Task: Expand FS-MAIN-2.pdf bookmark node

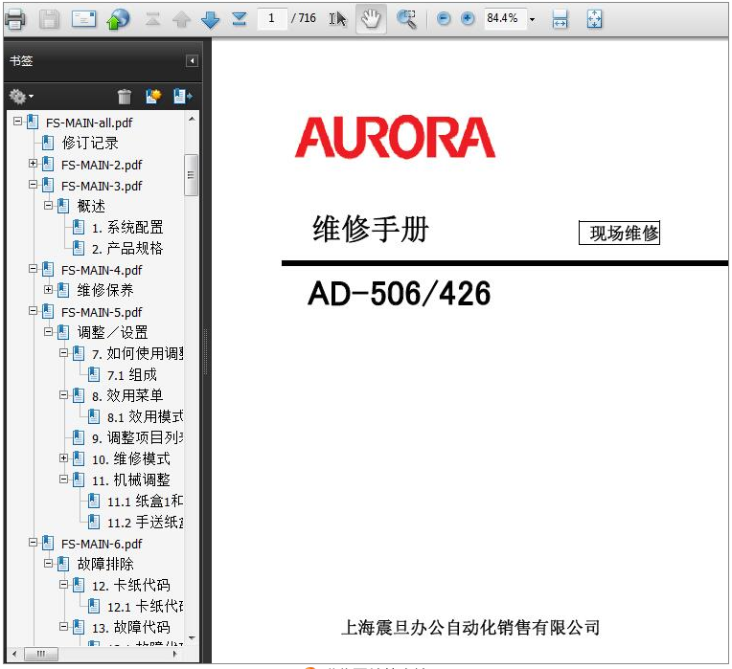Action: 33,163
